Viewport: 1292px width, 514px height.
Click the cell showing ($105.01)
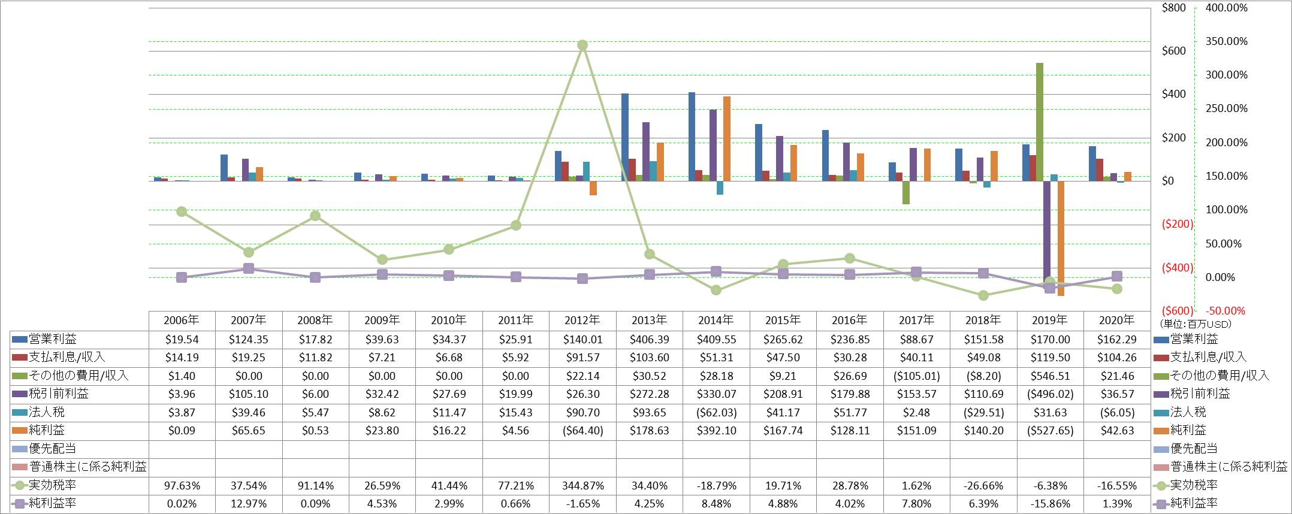(x=916, y=376)
